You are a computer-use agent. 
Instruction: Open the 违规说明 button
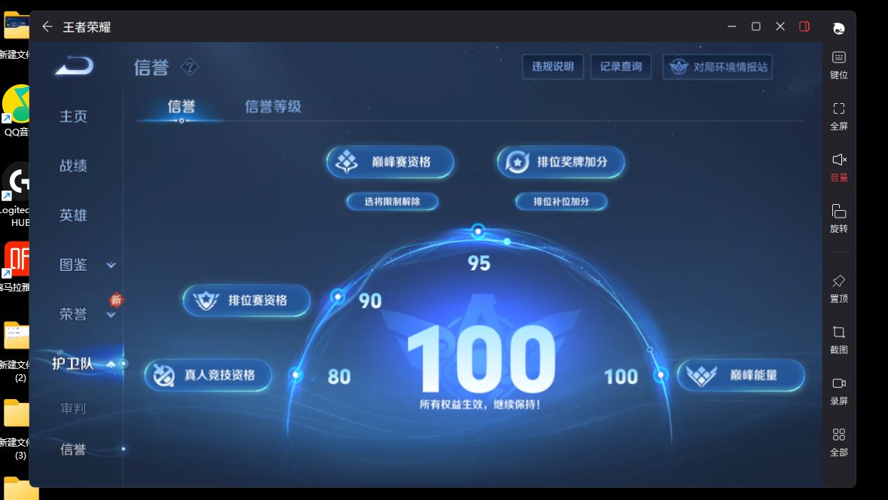(553, 66)
